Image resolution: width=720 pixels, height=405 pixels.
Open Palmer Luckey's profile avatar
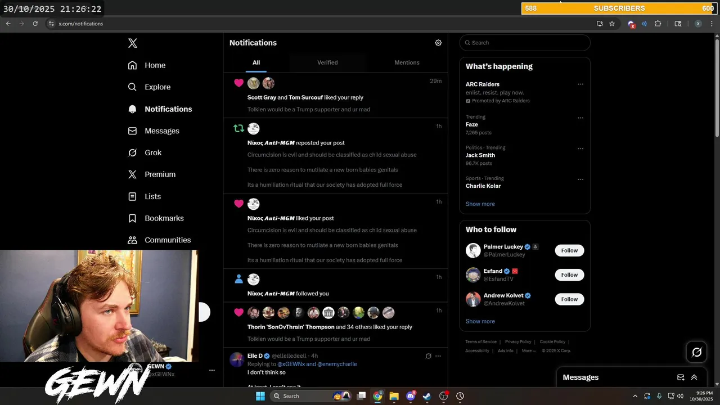[473, 251]
